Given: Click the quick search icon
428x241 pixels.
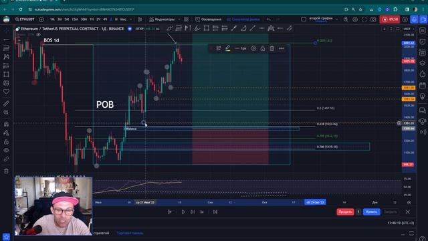Looking at the screenshot, I should coord(346,19).
